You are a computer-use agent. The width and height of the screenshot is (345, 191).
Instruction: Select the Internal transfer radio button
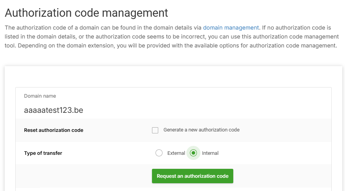pos(193,153)
